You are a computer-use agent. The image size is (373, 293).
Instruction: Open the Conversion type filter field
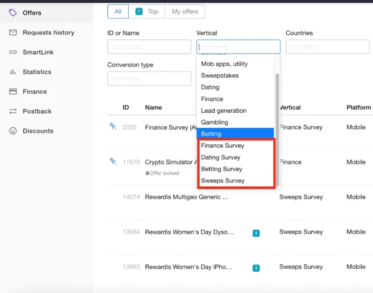coord(149,78)
